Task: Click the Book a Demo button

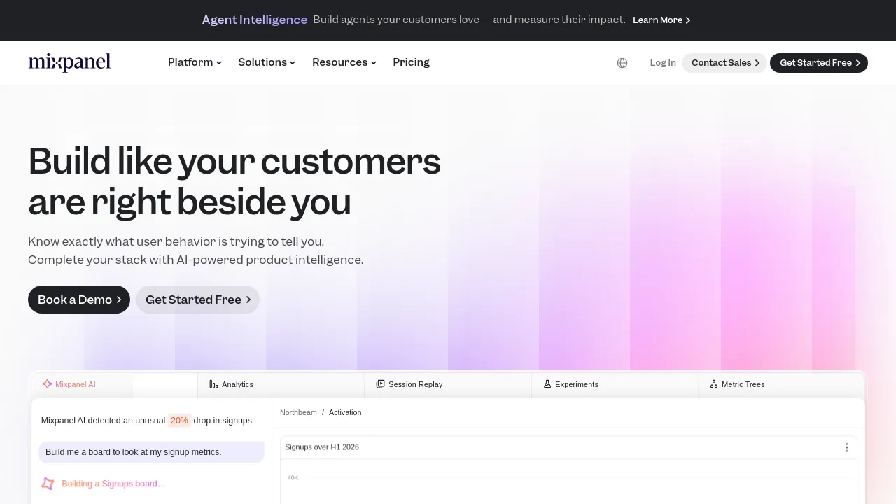Action: [x=79, y=300]
